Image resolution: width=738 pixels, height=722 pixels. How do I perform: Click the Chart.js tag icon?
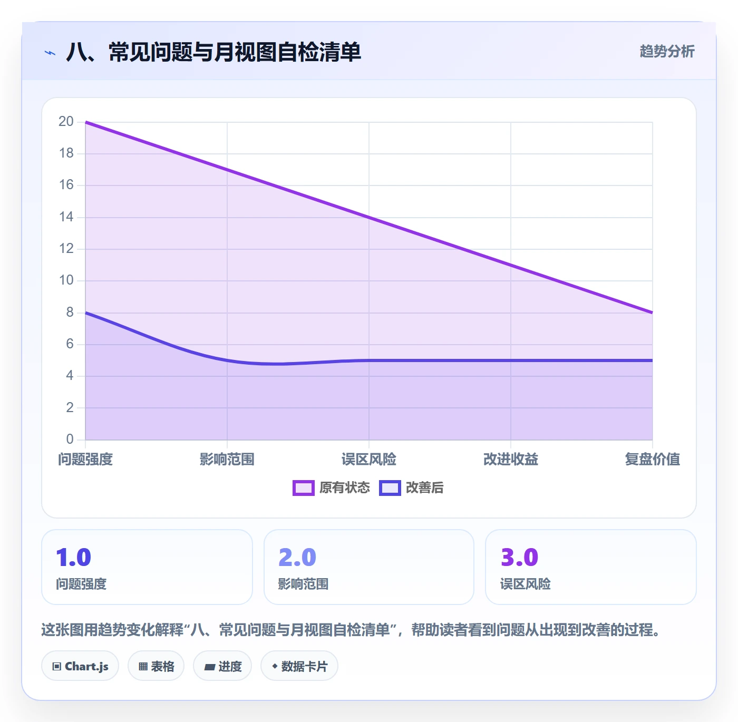click(57, 667)
